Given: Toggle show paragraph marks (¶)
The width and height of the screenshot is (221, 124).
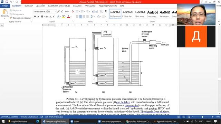Looking at the screenshot, I should [x=106, y=11].
